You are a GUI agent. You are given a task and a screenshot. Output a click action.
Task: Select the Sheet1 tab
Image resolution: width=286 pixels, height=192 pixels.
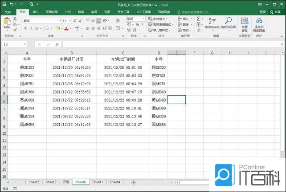98,182
